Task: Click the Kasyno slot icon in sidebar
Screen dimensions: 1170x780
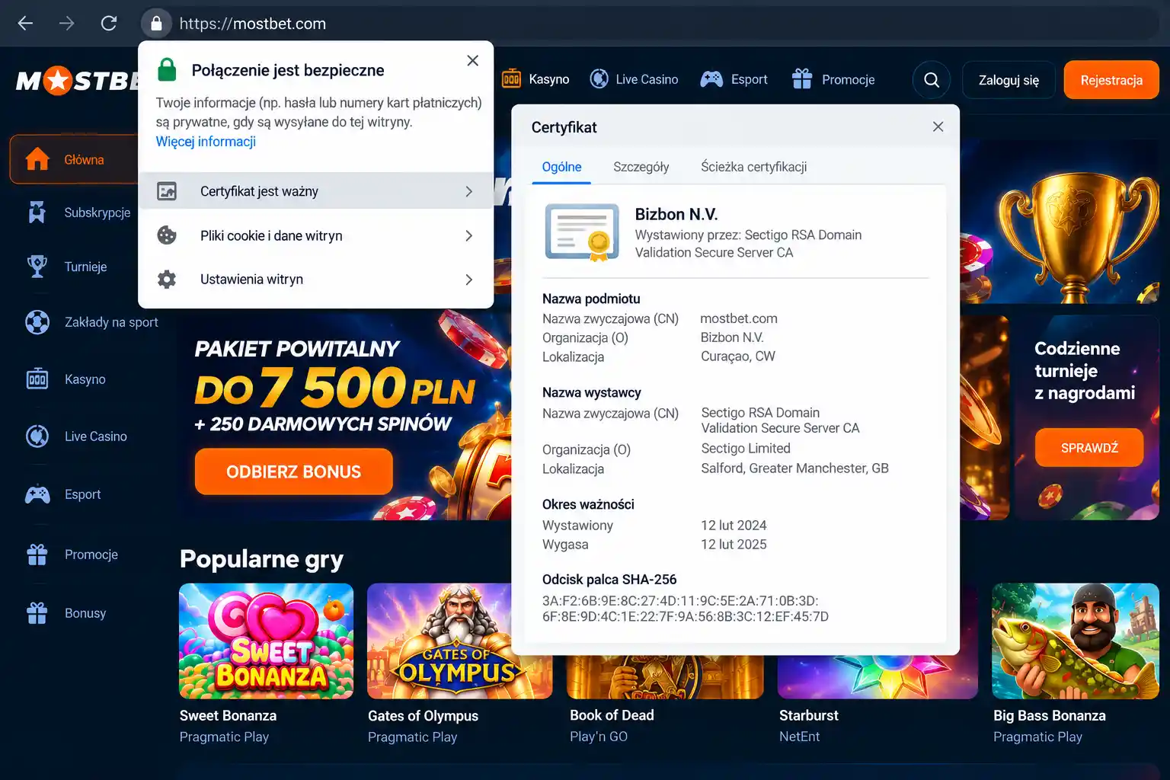Action: (37, 379)
